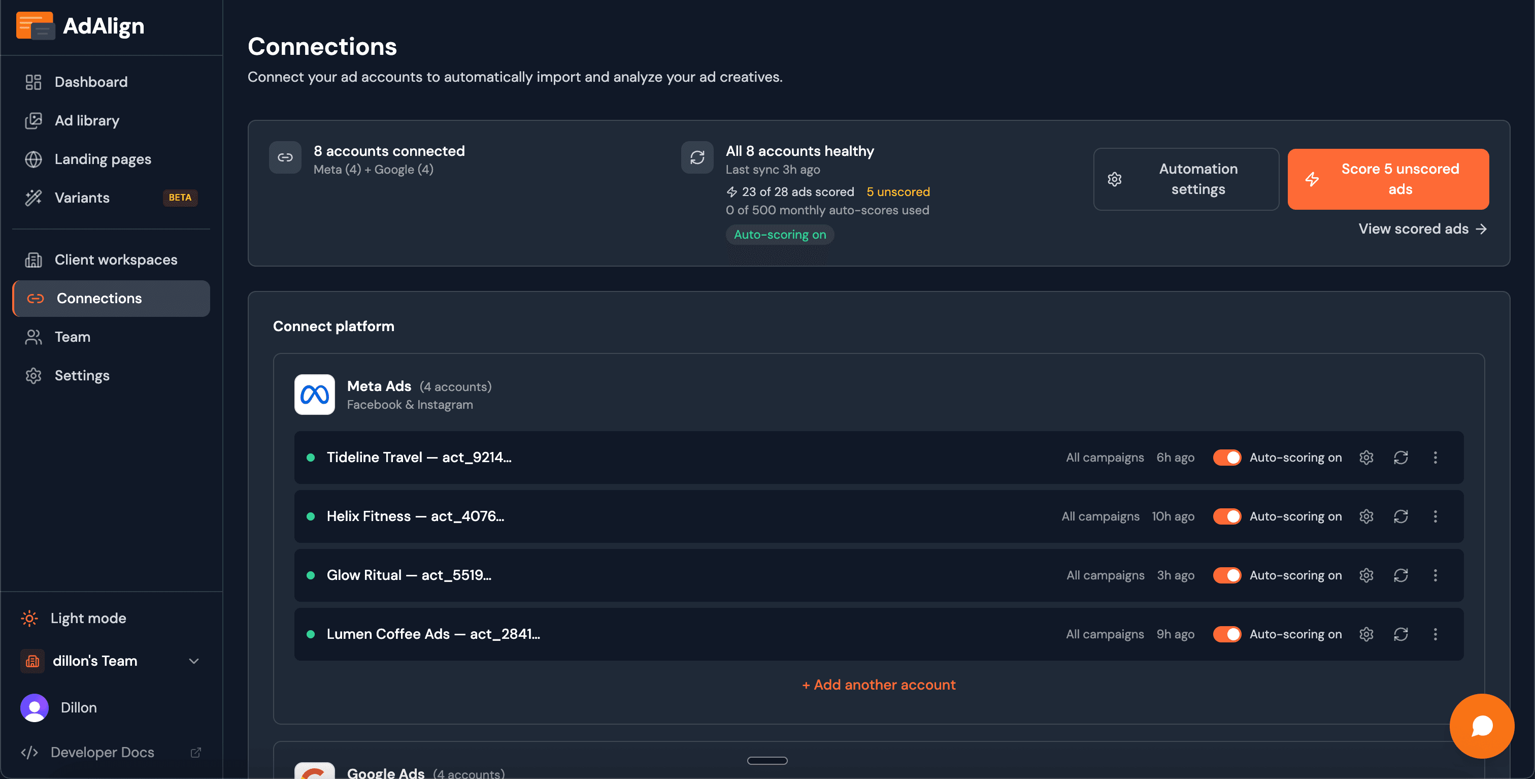The image size is (1535, 779).
Task: Click the sun icon for Light mode
Action: tap(29, 618)
